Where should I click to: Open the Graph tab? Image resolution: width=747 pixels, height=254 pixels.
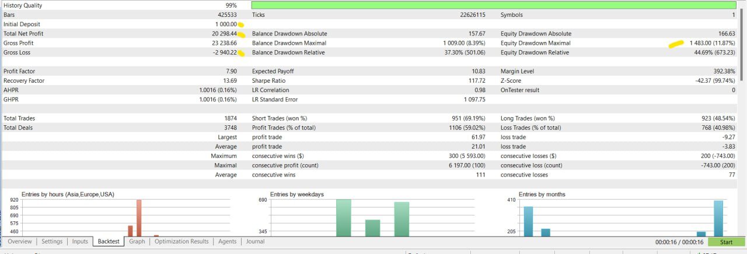click(137, 242)
